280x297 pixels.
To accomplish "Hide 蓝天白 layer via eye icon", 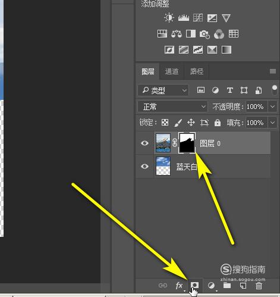I will [144, 166].
